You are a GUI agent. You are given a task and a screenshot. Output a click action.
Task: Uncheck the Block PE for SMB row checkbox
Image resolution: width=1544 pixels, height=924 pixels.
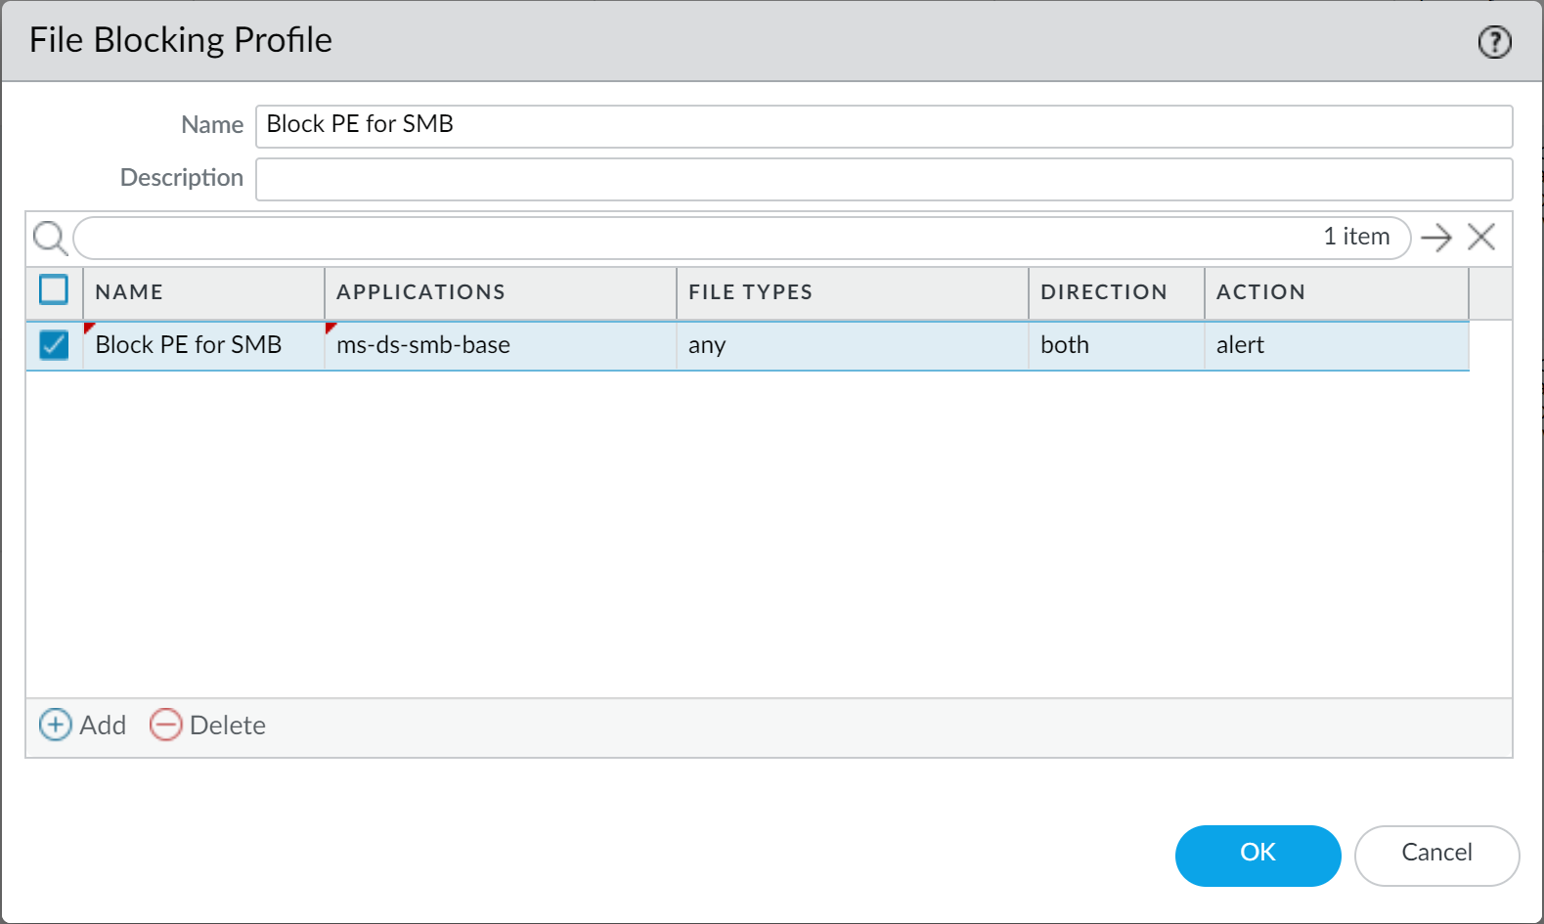coord(54,345)
